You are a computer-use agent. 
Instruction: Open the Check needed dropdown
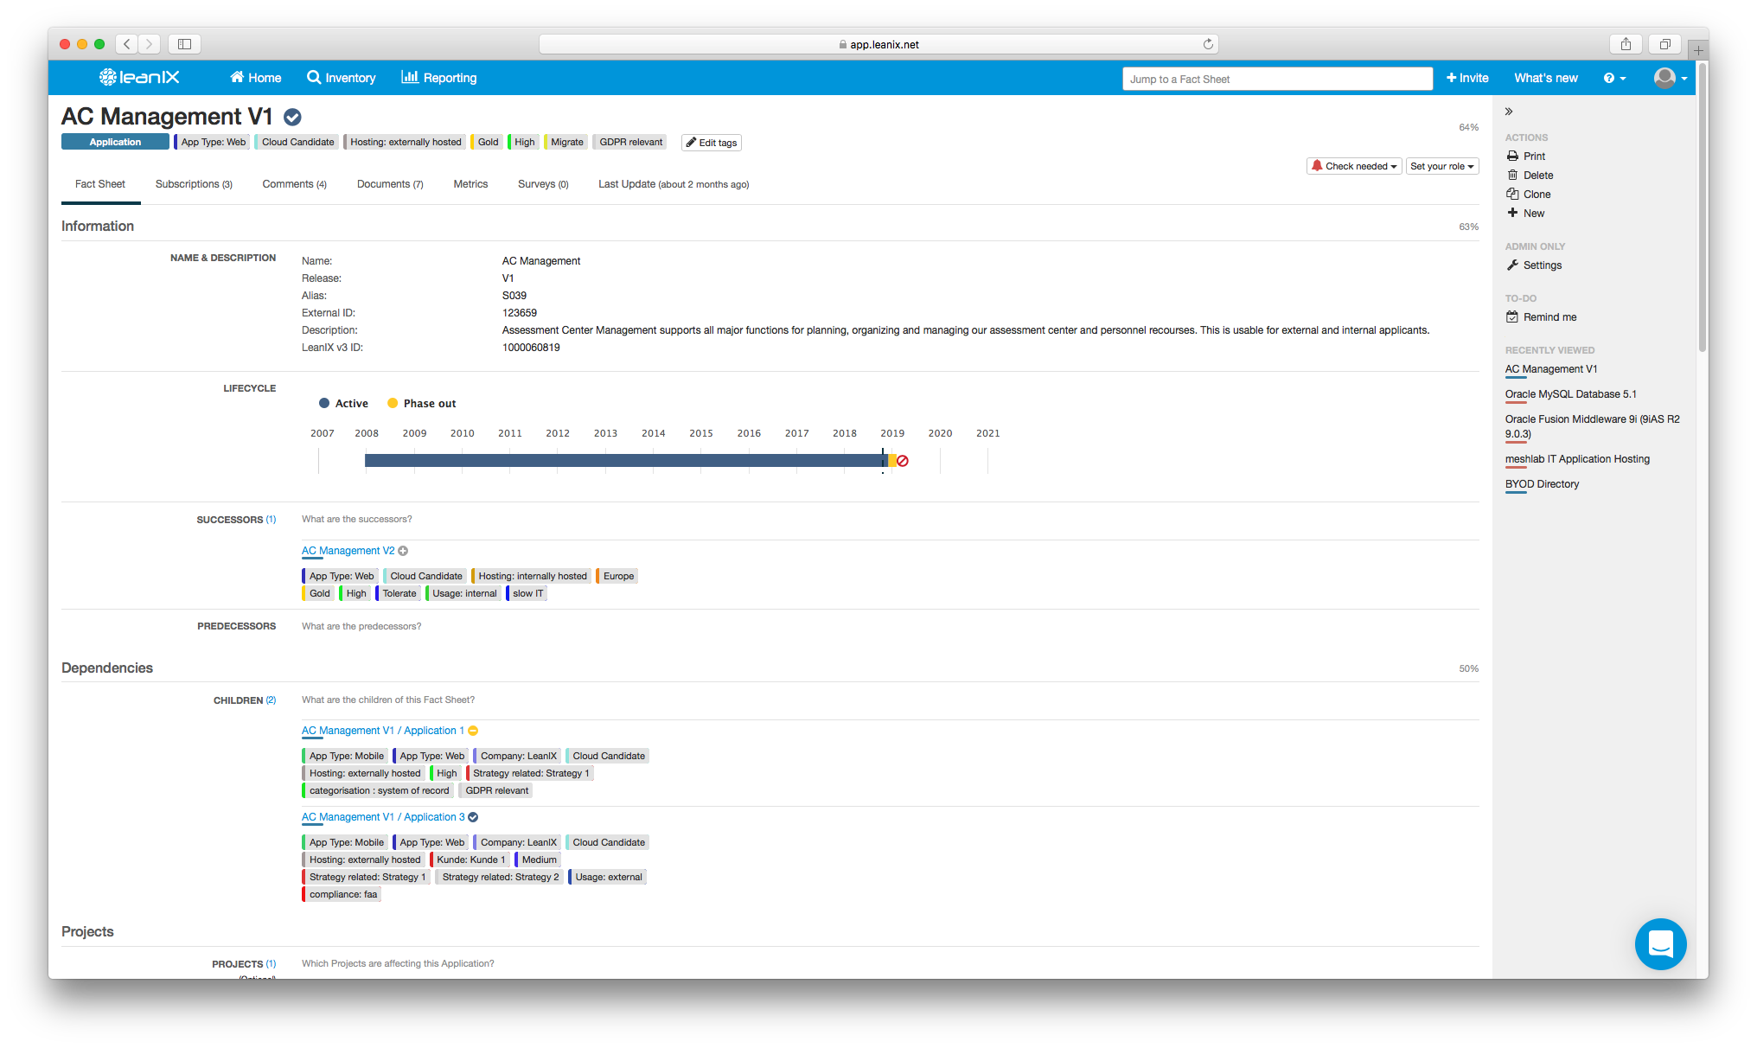tap(1354, 166)
